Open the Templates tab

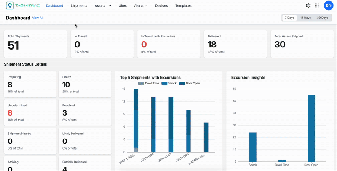click(183, 6)
